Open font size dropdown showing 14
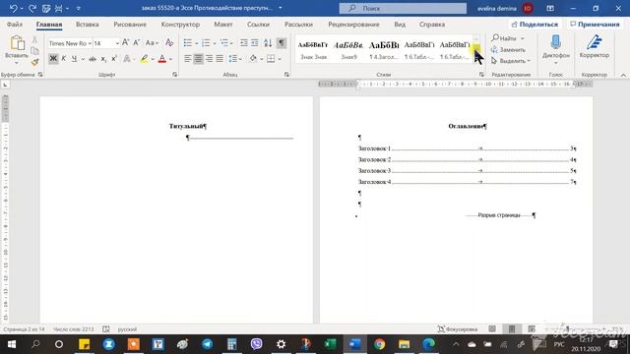Screen dimensions: 630x354 (x=117, y=43)
